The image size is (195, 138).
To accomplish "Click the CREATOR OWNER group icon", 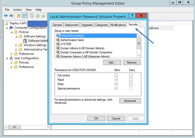I will pyautogui.click(x=58, y=36).
